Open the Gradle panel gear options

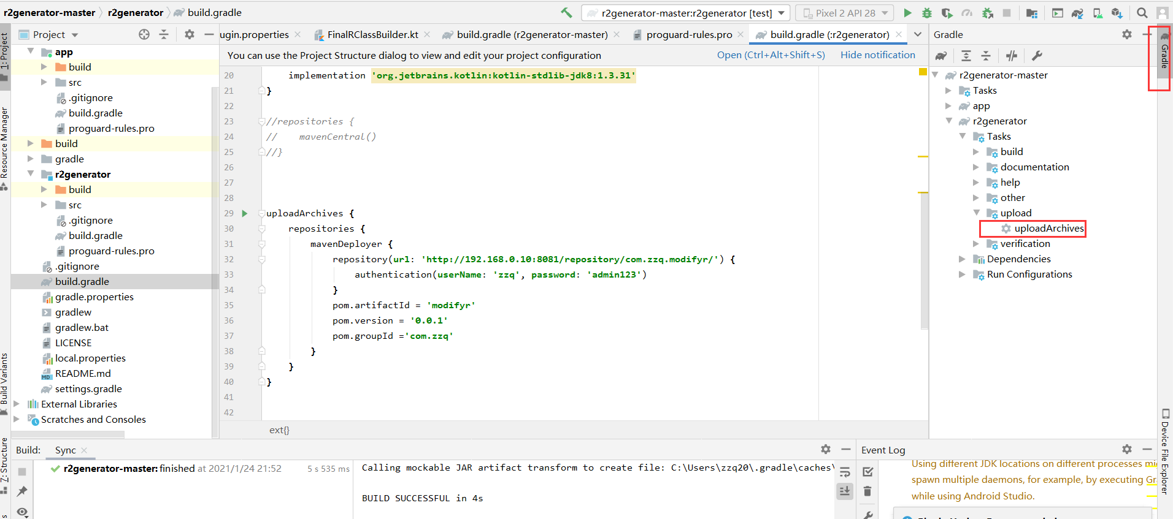click(1127, 34)
